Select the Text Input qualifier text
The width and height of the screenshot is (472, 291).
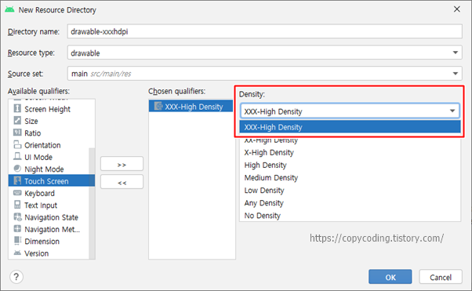tap(41, 206)
